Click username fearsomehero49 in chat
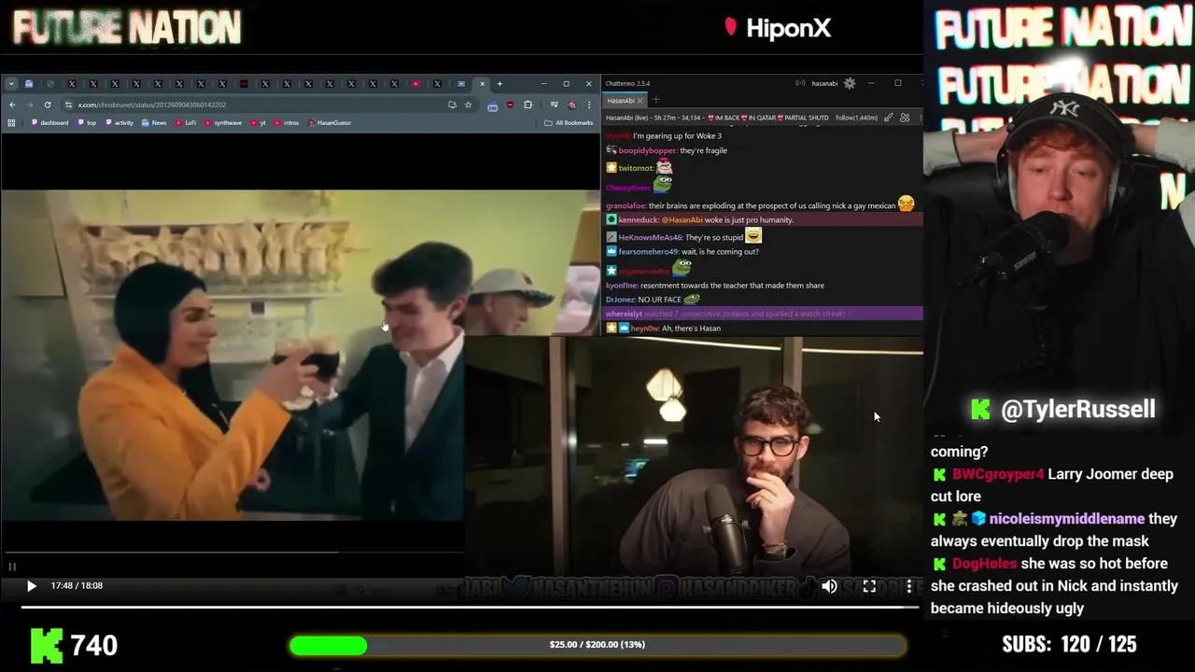 [648, 252]
